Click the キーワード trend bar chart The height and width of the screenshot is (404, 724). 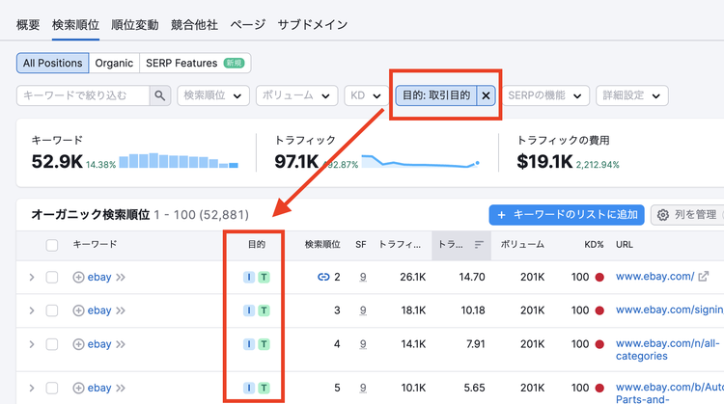(x=179, y=160)
